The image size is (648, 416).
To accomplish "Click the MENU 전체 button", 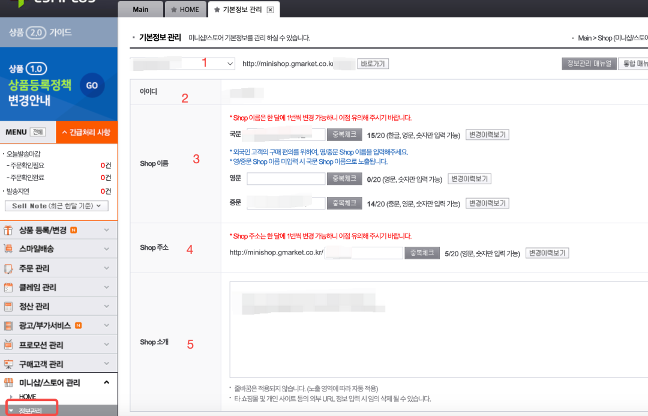I will pos(38,132).
